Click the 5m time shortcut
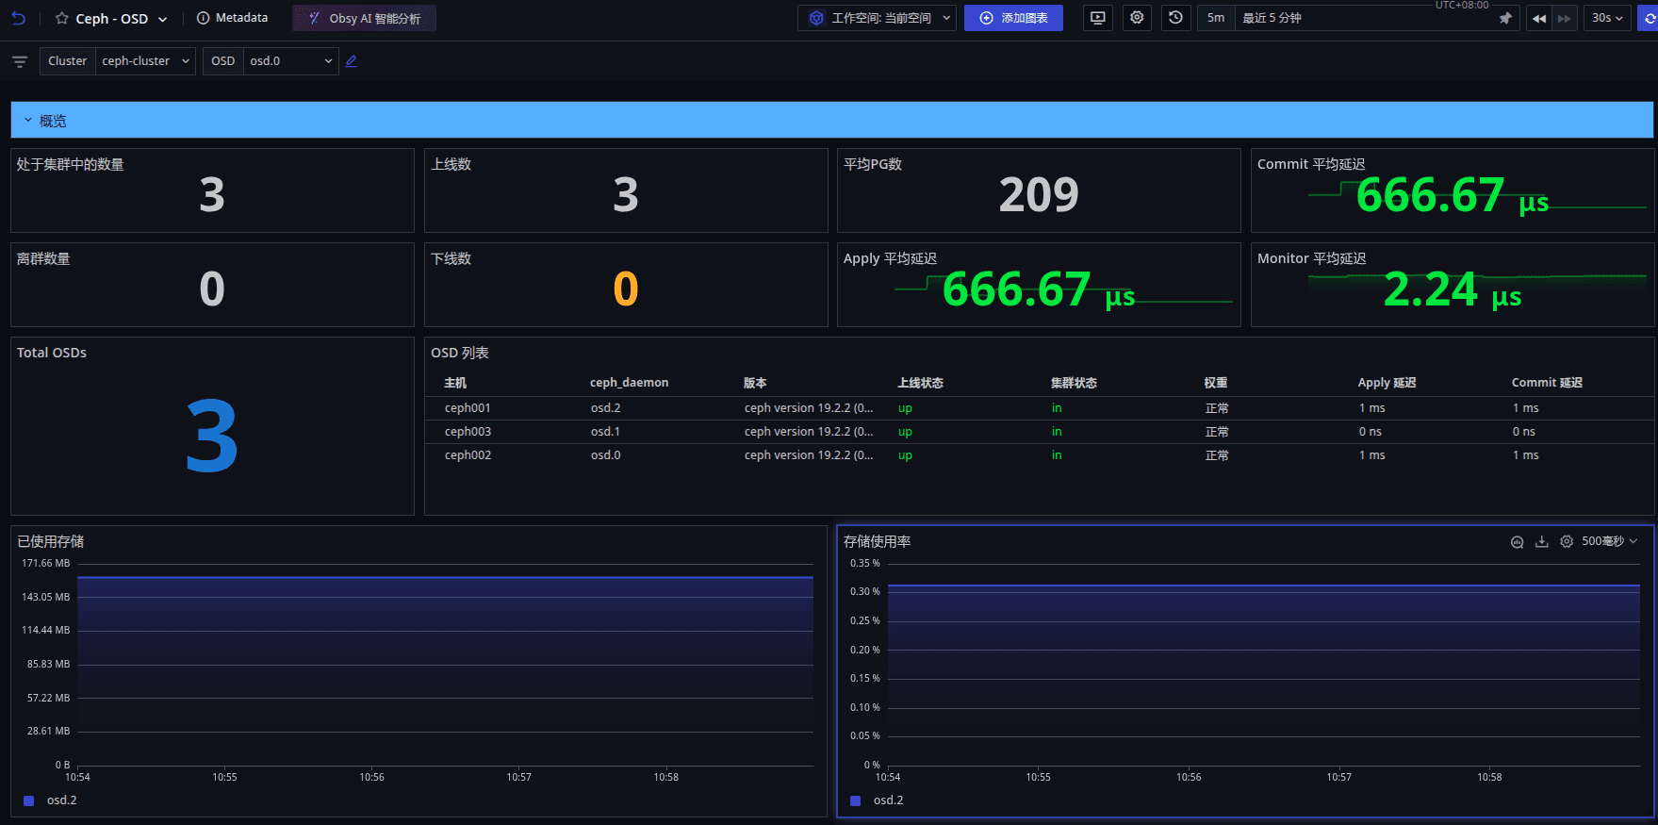 [x=1216, y=18]
